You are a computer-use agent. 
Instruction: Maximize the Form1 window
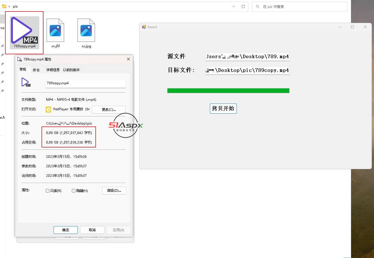pos(352,27)
